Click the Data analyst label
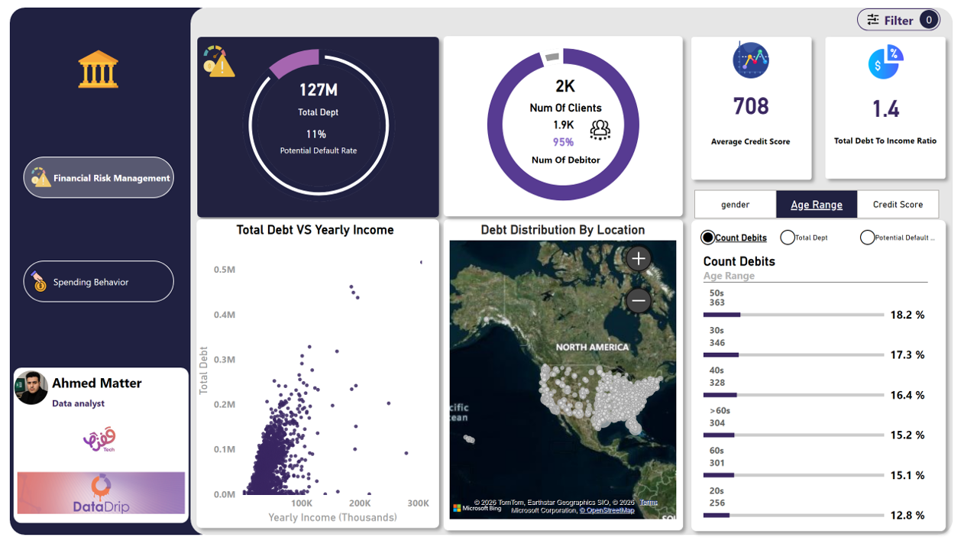 point(78,403)
